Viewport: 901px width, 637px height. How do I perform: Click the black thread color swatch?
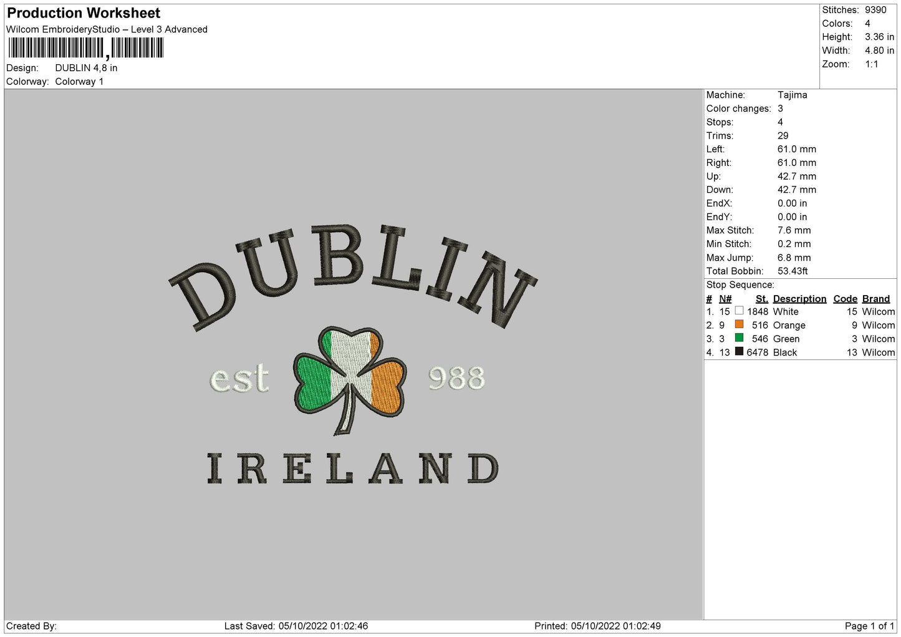[x=739, y=352]
